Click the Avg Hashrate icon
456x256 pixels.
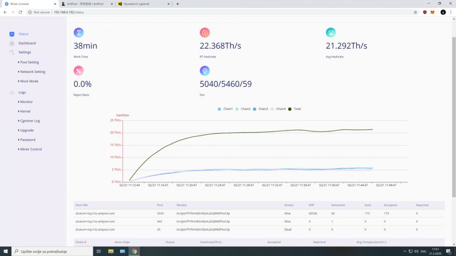click(330, 33)
